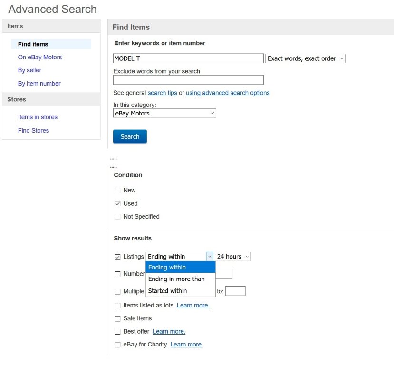Check the Best offer checkbox
Image resolution: width=394 pixels, height=365 pixels.
pyautogui.click(x=117, y=331)
